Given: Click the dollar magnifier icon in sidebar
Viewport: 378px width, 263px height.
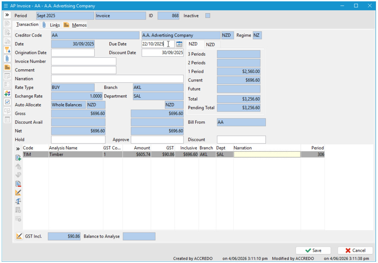Looking at the screenshot, I should (7, 111).
